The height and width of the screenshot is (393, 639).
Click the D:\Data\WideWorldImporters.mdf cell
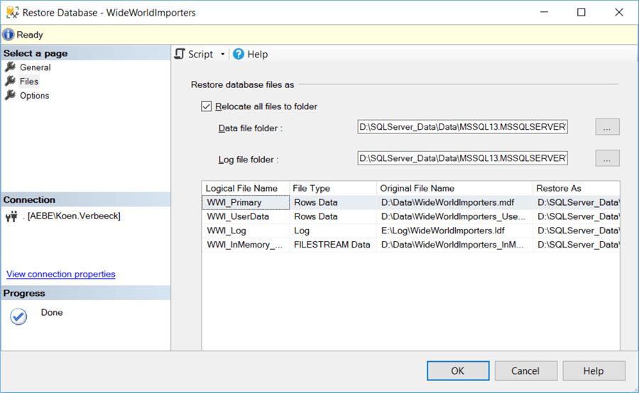(454, 202)
